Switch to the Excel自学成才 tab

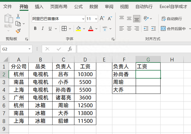(173, 7)
